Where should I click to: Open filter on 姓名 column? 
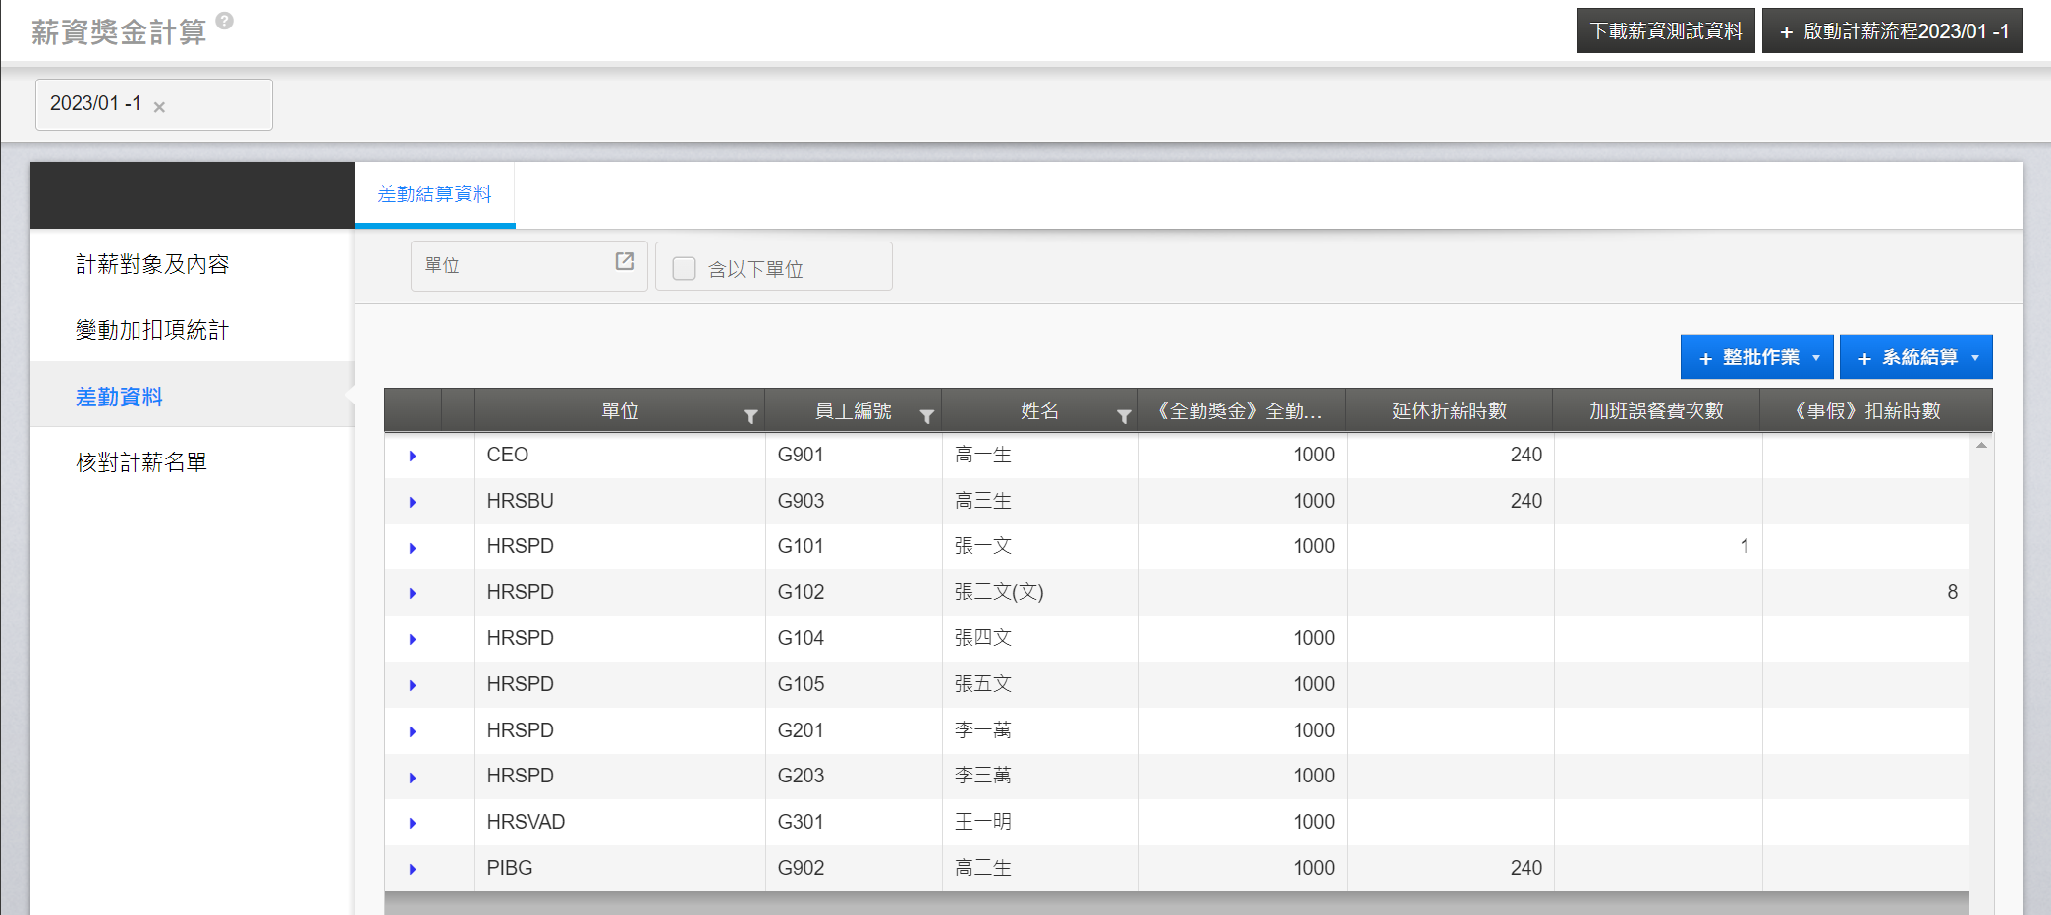click(x=1124, y=417)
